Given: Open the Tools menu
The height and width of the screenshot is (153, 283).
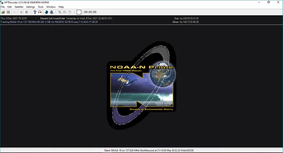Looking at the screenshot, I should (41, 7).
